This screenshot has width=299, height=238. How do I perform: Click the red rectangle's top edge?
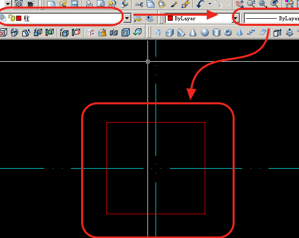156,123
